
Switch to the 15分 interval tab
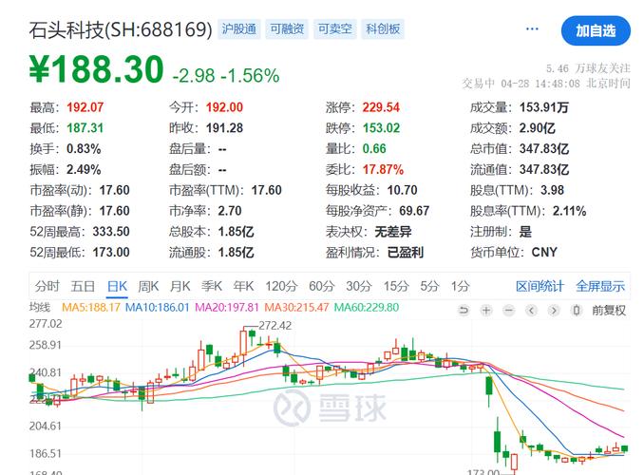[x=396, y=286]
